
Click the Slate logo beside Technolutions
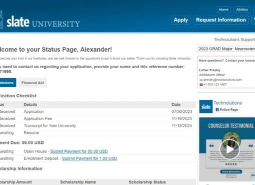click(206, 107)
